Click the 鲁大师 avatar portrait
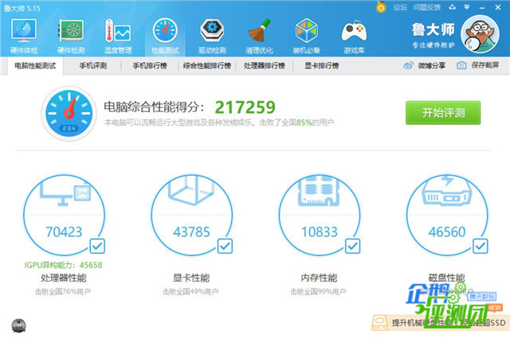510x338 pixels. (x=480, y=34)
